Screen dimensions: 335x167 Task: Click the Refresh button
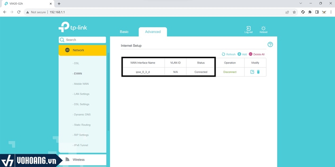pyautogui.click(x=229, y=54)
